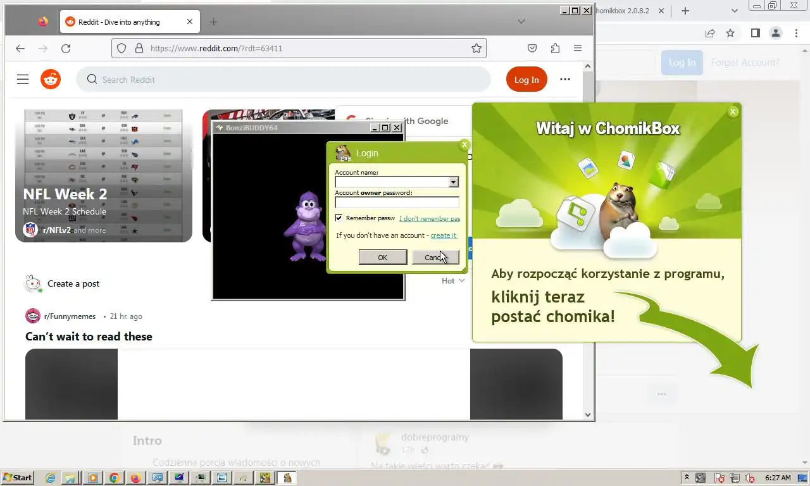Click the Reddit page scrollbar down arrow
This screenshot has width=810, height=486.
(x=588, y=414)
